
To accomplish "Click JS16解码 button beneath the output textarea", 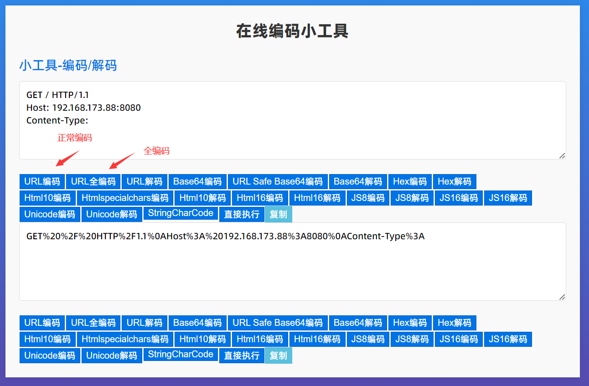I will [x=507, y=339].
